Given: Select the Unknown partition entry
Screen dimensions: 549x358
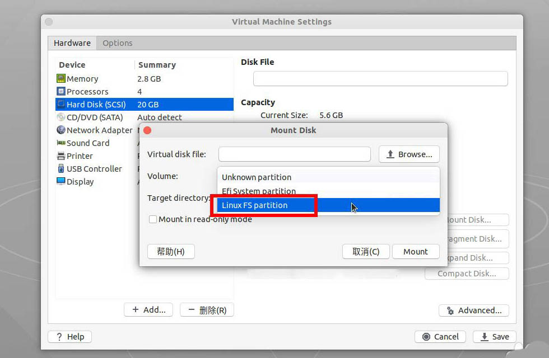Looking at the screenshot, I should click(x=256, y=177).
